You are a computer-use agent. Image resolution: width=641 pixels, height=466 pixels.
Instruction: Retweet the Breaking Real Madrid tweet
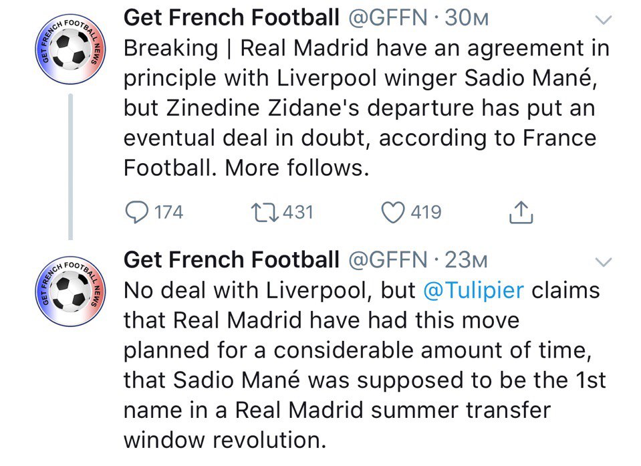265,213
